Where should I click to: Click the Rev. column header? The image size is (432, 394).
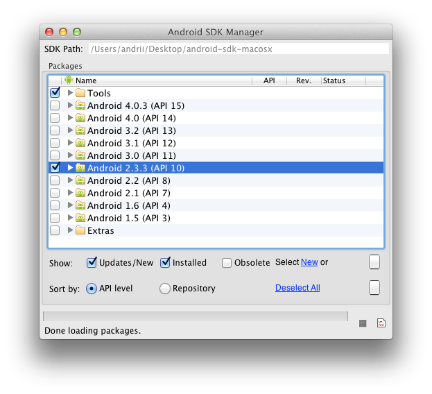coord(304,80)
